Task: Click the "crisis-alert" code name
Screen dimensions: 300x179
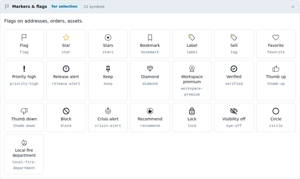Action: coord(108,126)
